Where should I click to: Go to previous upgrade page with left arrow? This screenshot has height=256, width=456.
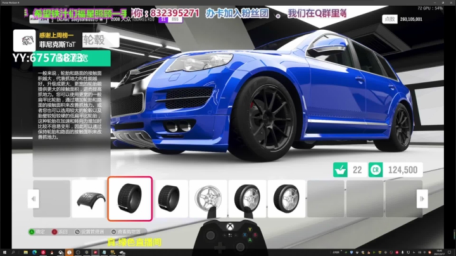coord(34,199)
